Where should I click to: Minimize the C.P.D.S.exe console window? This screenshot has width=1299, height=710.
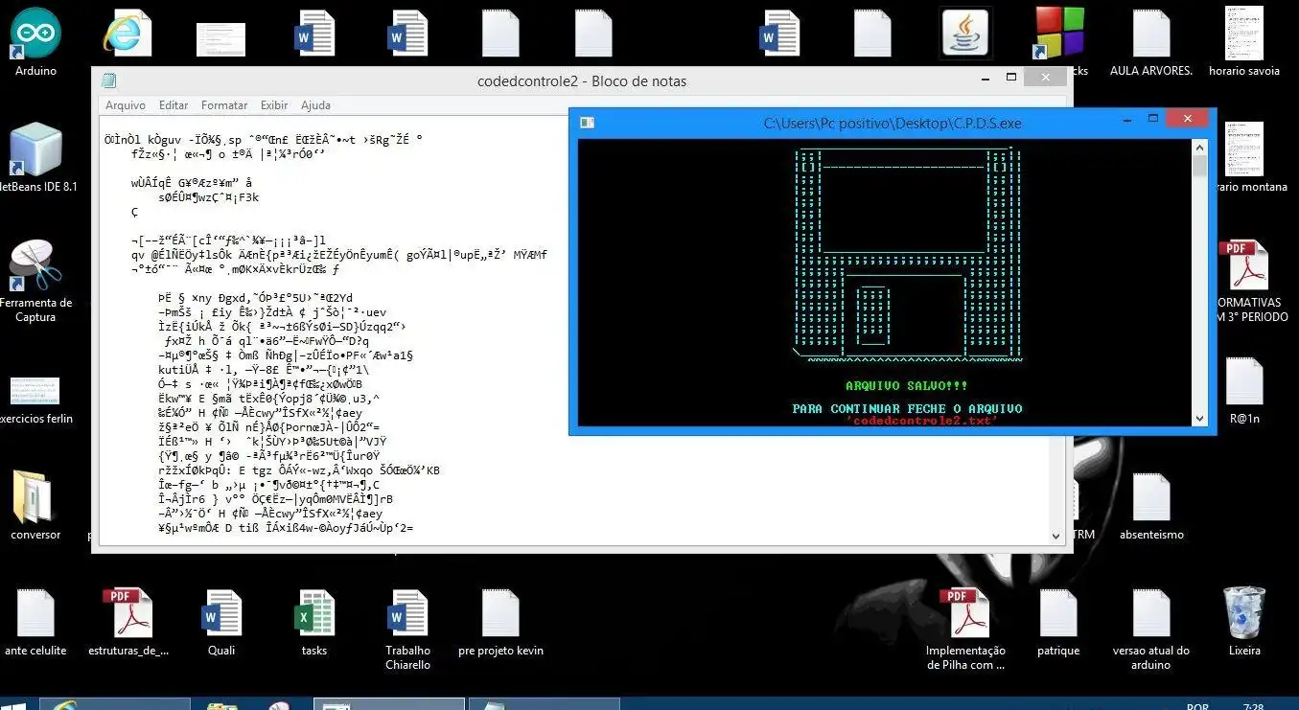click(x=1129, y=119)
